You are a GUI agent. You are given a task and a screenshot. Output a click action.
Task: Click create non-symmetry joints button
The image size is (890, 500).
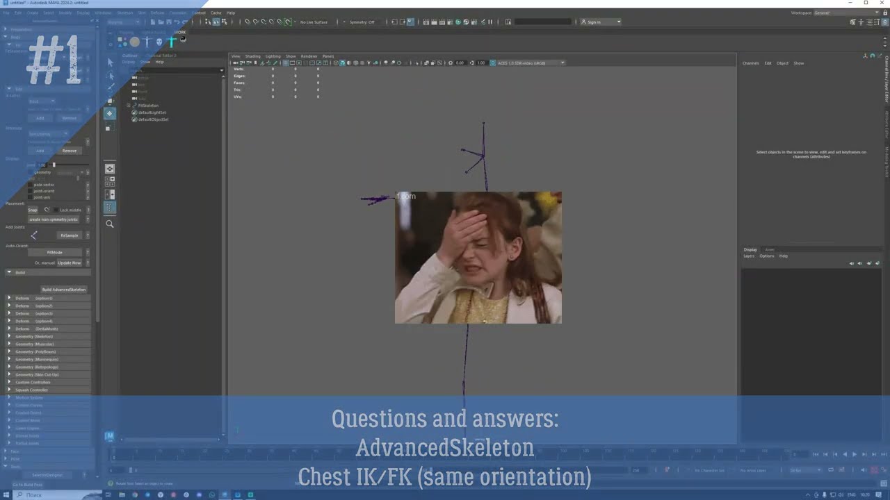pos(54,219)
